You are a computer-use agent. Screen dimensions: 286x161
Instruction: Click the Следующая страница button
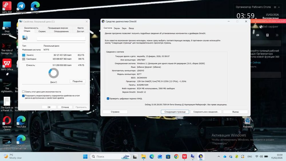pos(175,112)
